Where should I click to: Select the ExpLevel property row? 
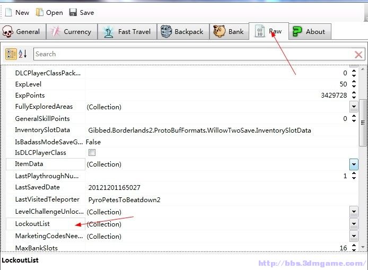(182, 84)
